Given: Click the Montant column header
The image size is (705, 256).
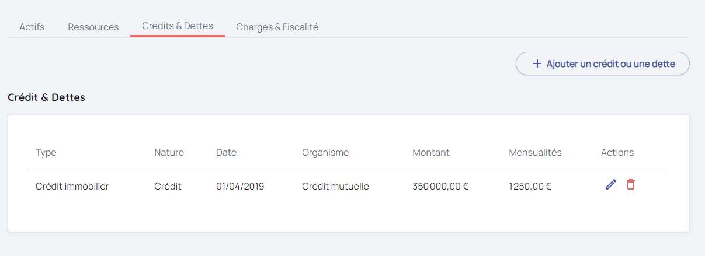Looking at the screenshot, I should click(430, 153).
